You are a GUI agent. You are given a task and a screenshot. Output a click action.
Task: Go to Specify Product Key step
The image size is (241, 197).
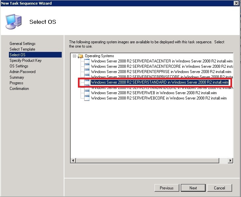tap(25, 60)
